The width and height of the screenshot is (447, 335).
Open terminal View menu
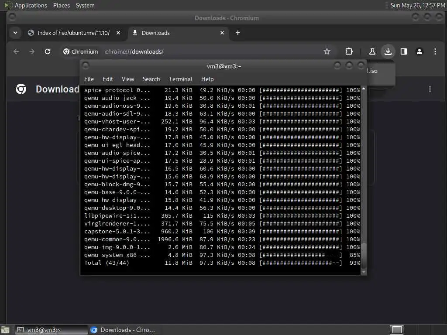pyautogui.click(x=128, y=79)
